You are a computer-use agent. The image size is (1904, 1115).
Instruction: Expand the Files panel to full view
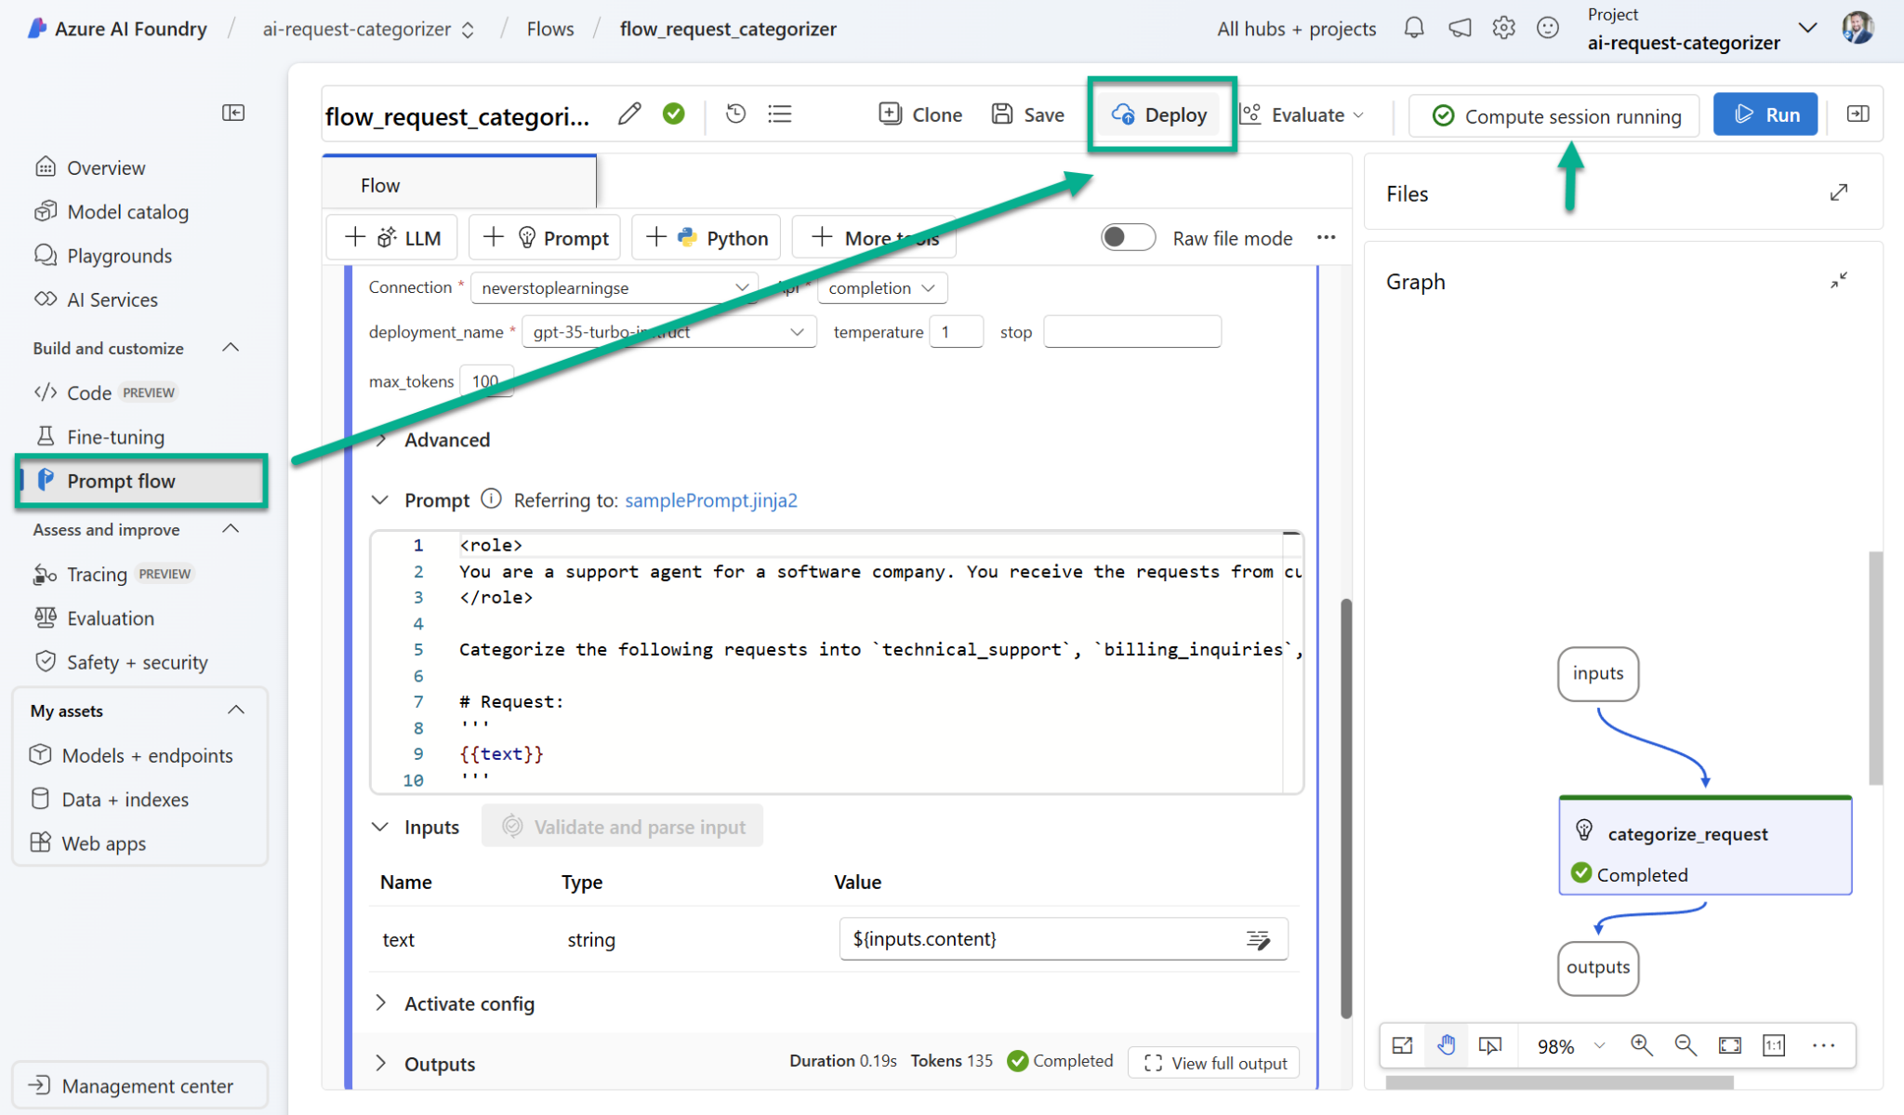pyautogui.click(x=1839, y=192)
